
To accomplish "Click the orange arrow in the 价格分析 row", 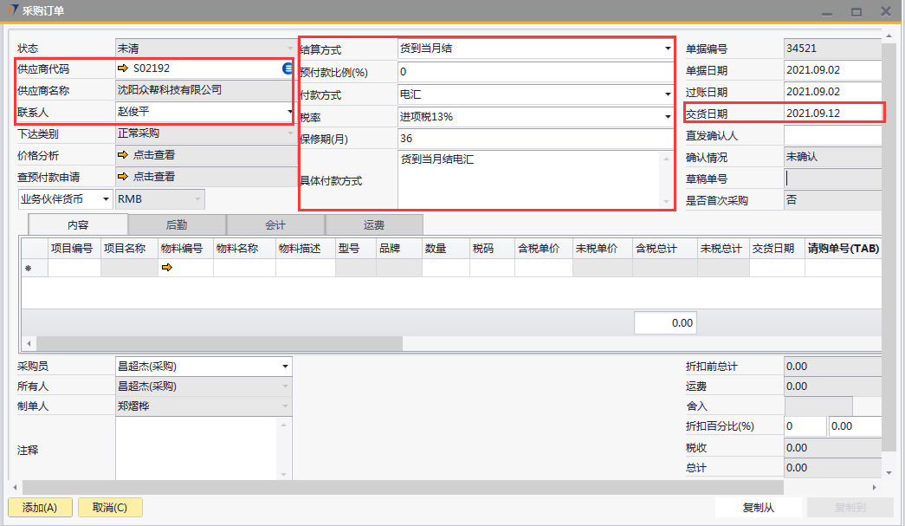I will tap(122, 155).
